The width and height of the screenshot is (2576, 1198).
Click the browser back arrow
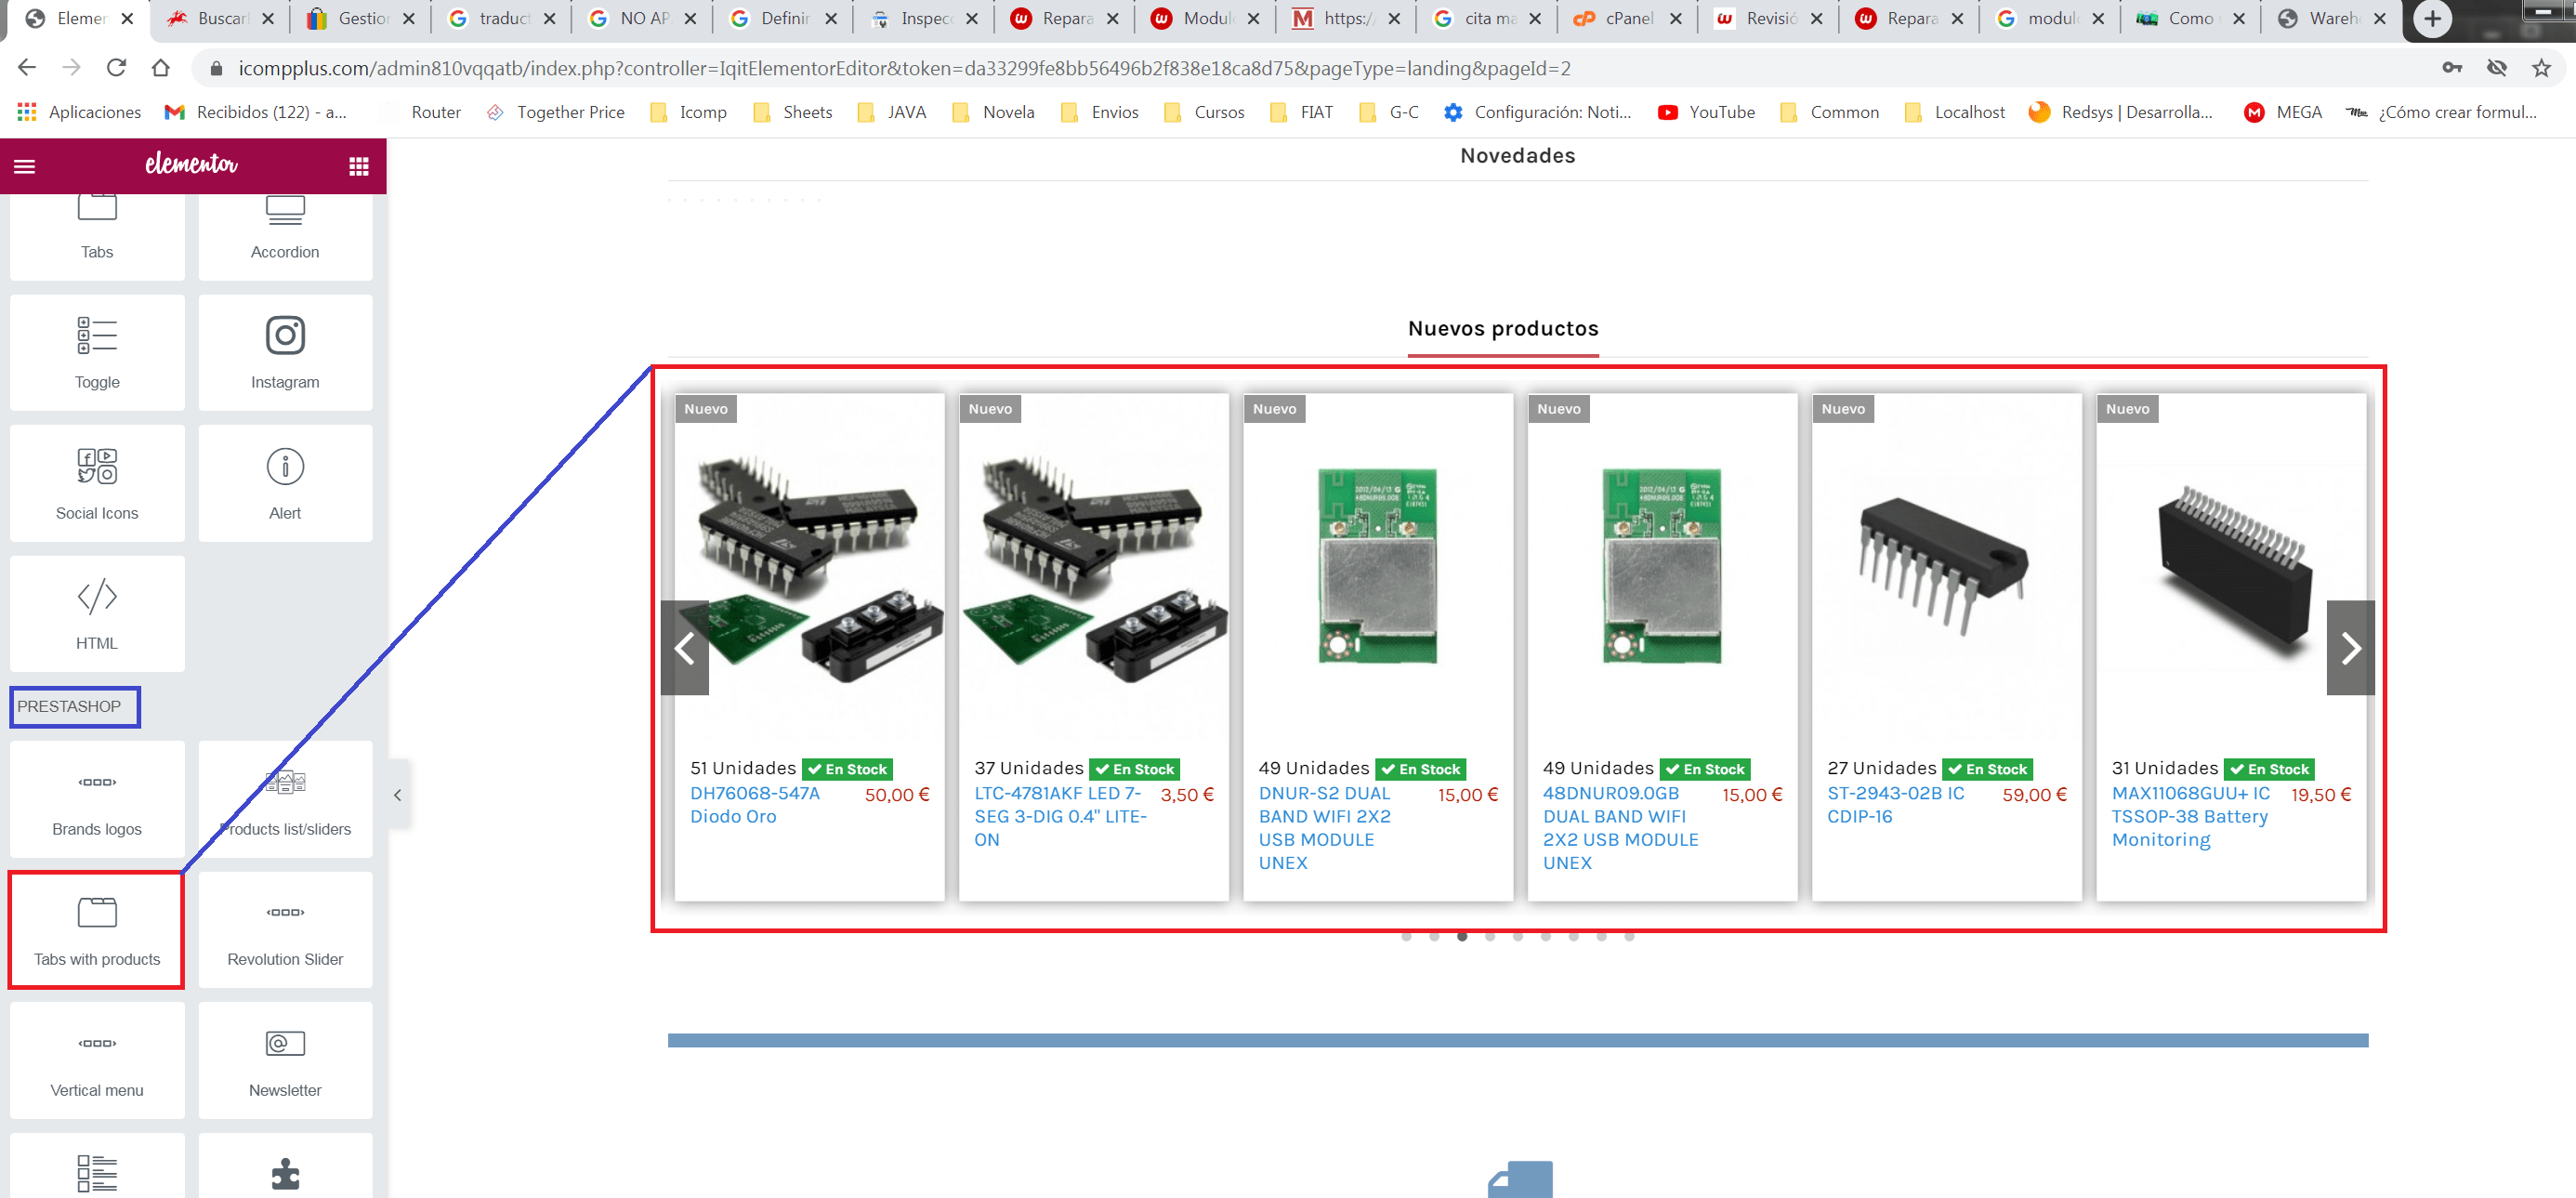pos(27,68)
